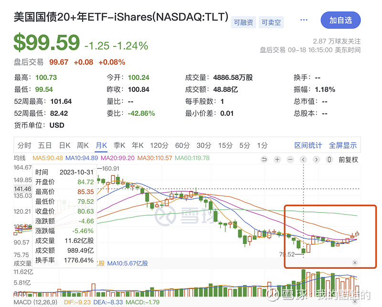Show the 5分 interval chart
The width and height of the screenshot is (382, 307).
tap(244, 145)
